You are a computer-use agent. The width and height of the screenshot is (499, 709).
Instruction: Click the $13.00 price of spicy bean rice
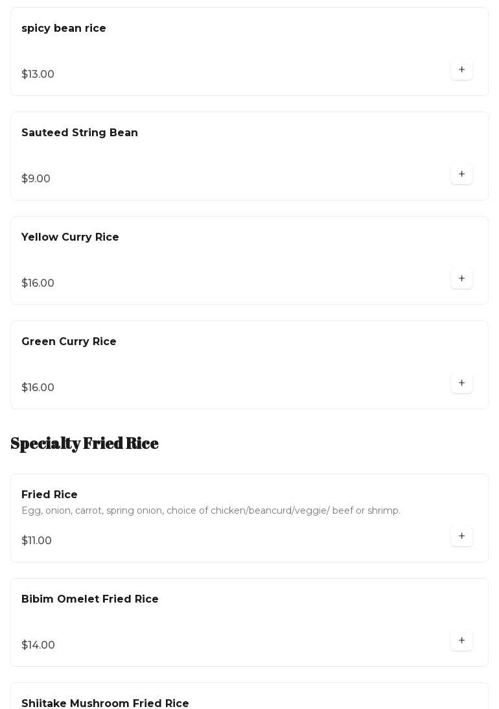coord(38,74)
